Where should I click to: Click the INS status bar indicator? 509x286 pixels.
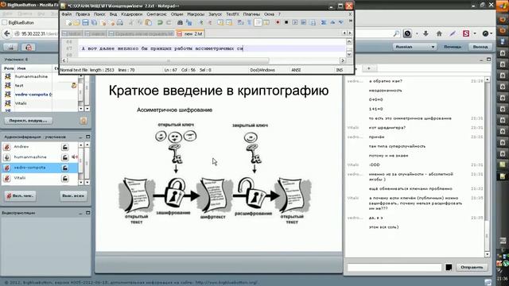tap(340, 70)
